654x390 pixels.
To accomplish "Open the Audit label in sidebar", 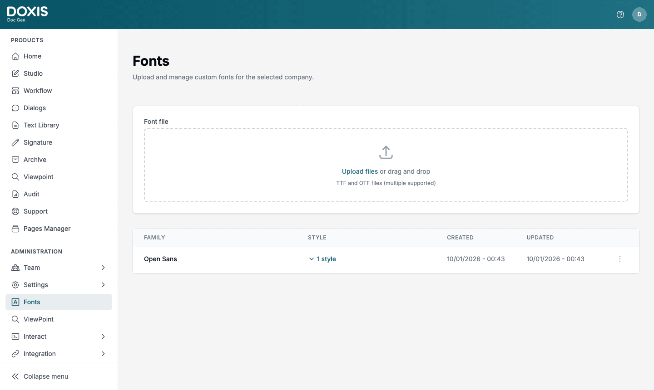I will click(31, 194).
